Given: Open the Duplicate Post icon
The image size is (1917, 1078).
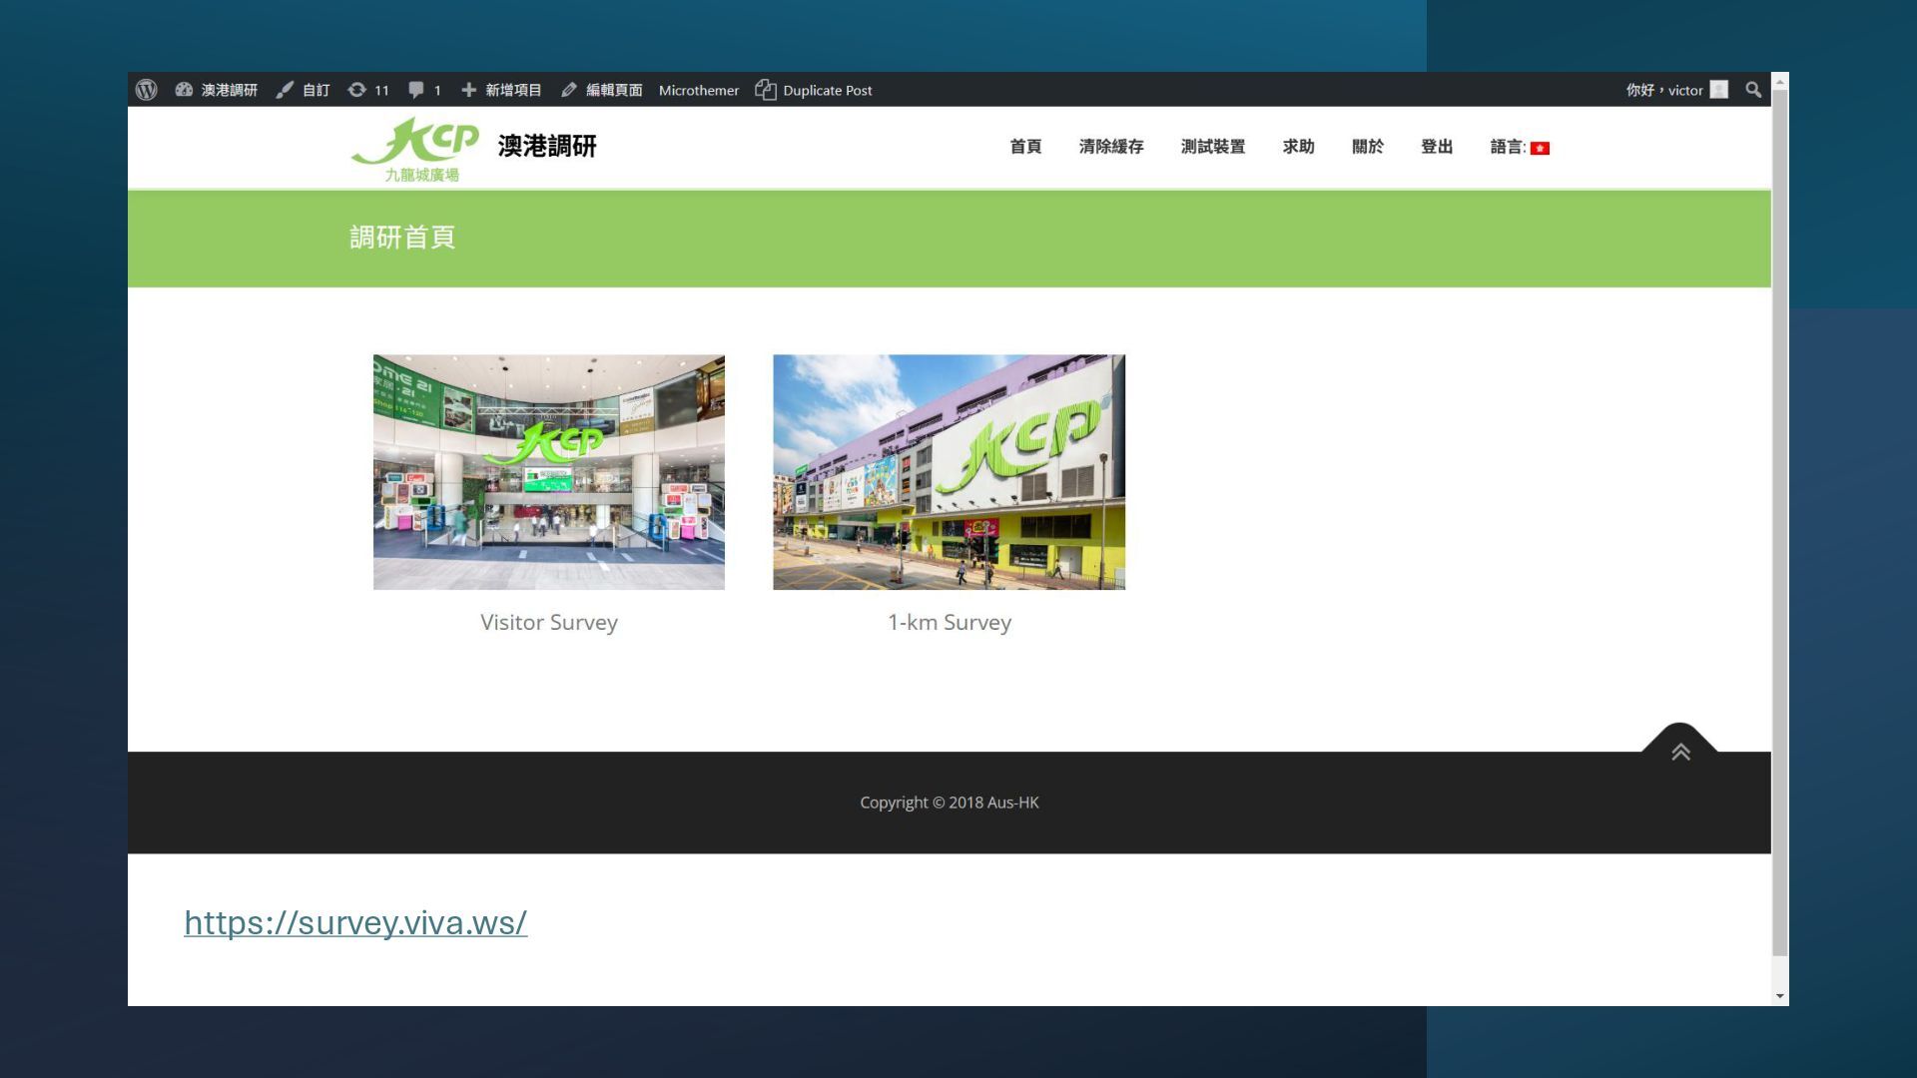Looking at the screenshot, I should (766, 90).
